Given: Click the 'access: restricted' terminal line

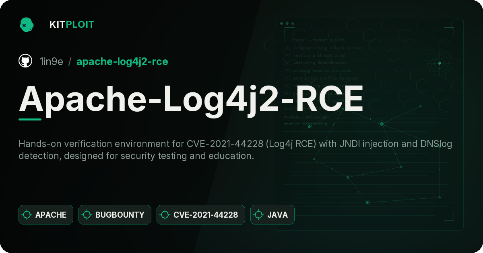Looking at the screenshot, I should click(x=305, y=116).
